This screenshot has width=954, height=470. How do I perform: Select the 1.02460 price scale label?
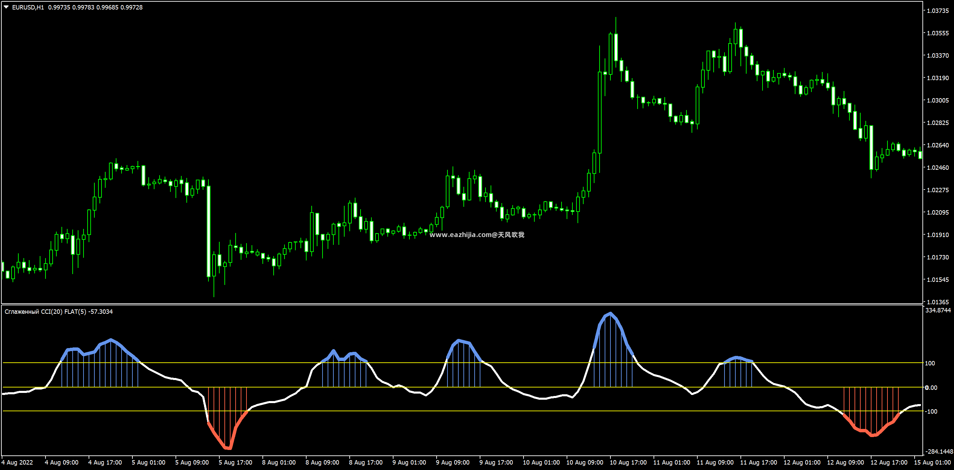click(938, 167)
